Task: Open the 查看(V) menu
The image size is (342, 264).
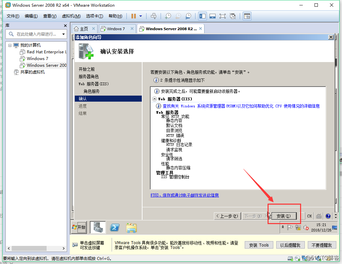Action: [x=50, y=16]
